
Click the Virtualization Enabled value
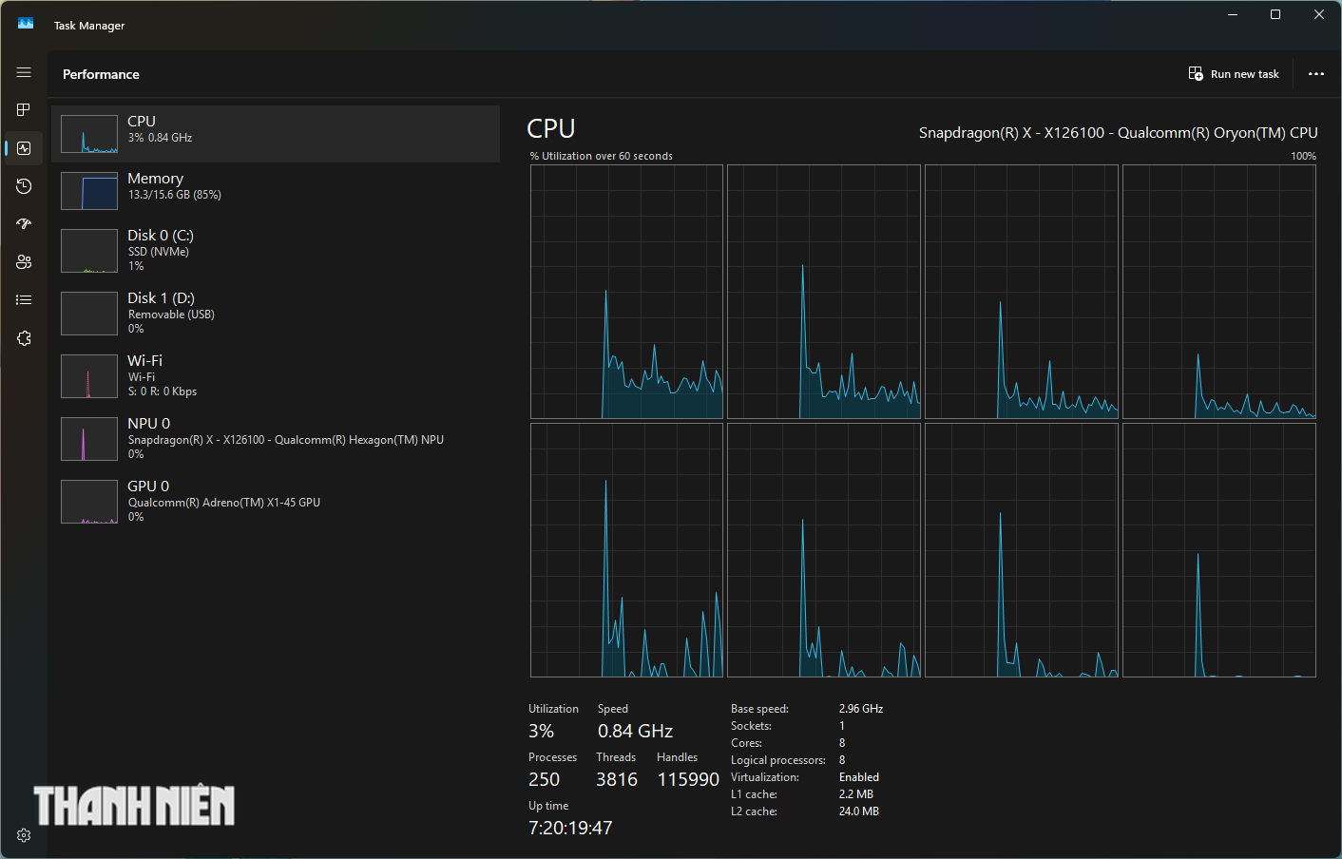click(859, 777)
